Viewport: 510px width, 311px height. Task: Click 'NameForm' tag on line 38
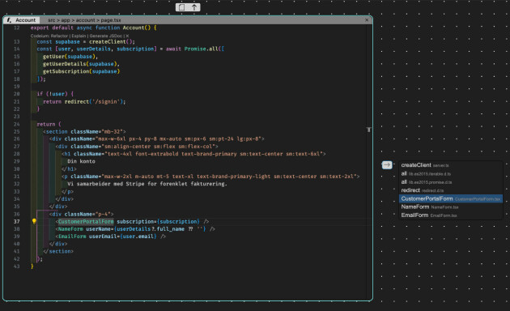tap(70, 229)
